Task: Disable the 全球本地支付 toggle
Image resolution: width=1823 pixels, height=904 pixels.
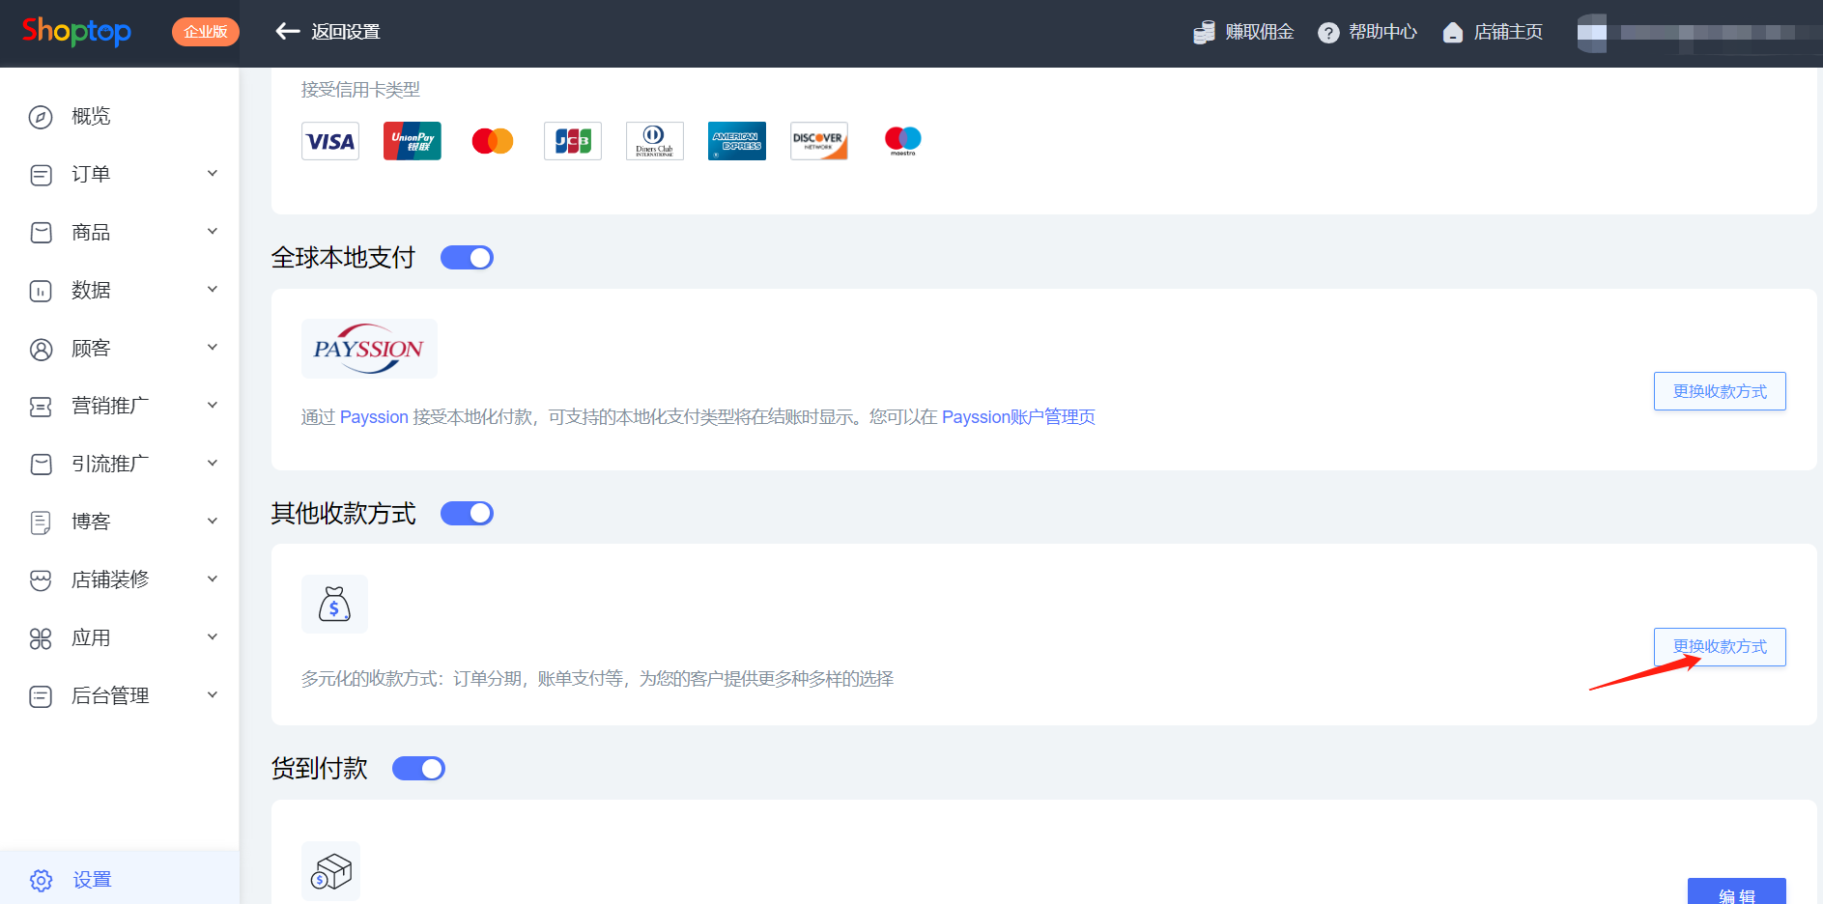Action: point(467,257)
